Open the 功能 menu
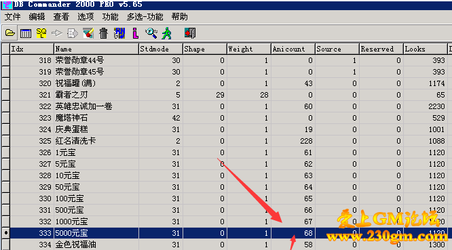The image size is (452, 250). tap(110, 17)
